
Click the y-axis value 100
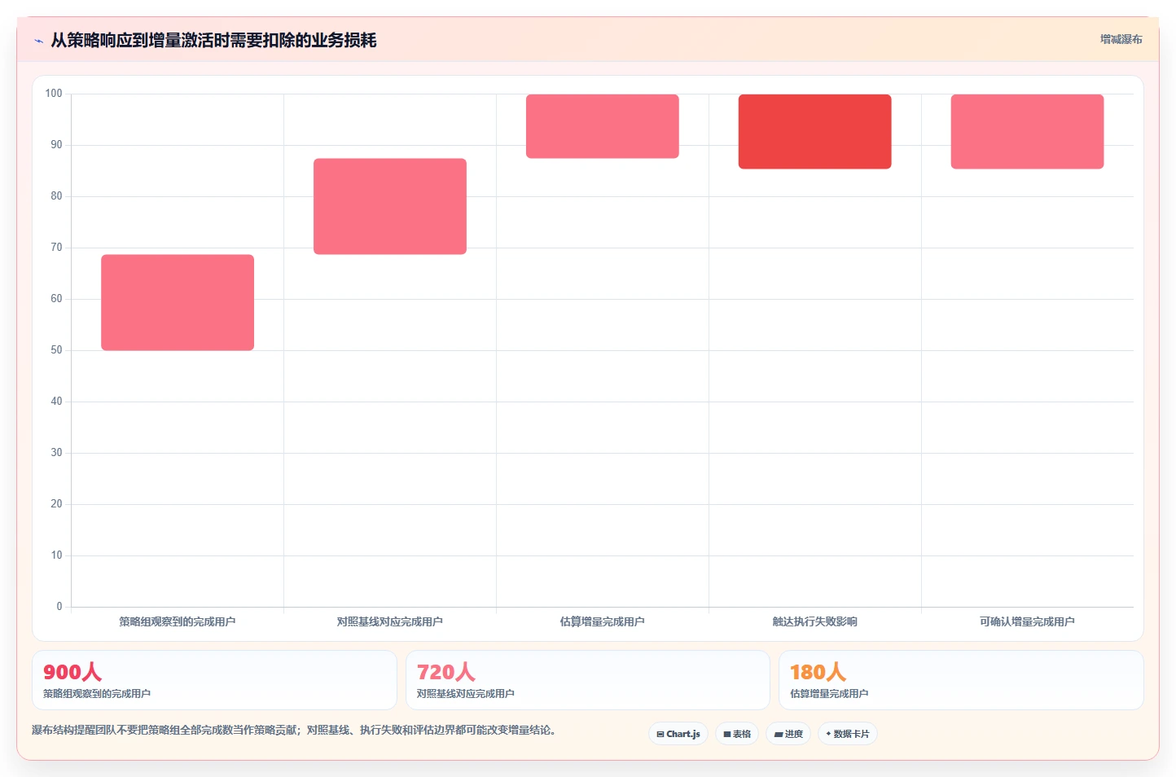[x=54, y=94]
